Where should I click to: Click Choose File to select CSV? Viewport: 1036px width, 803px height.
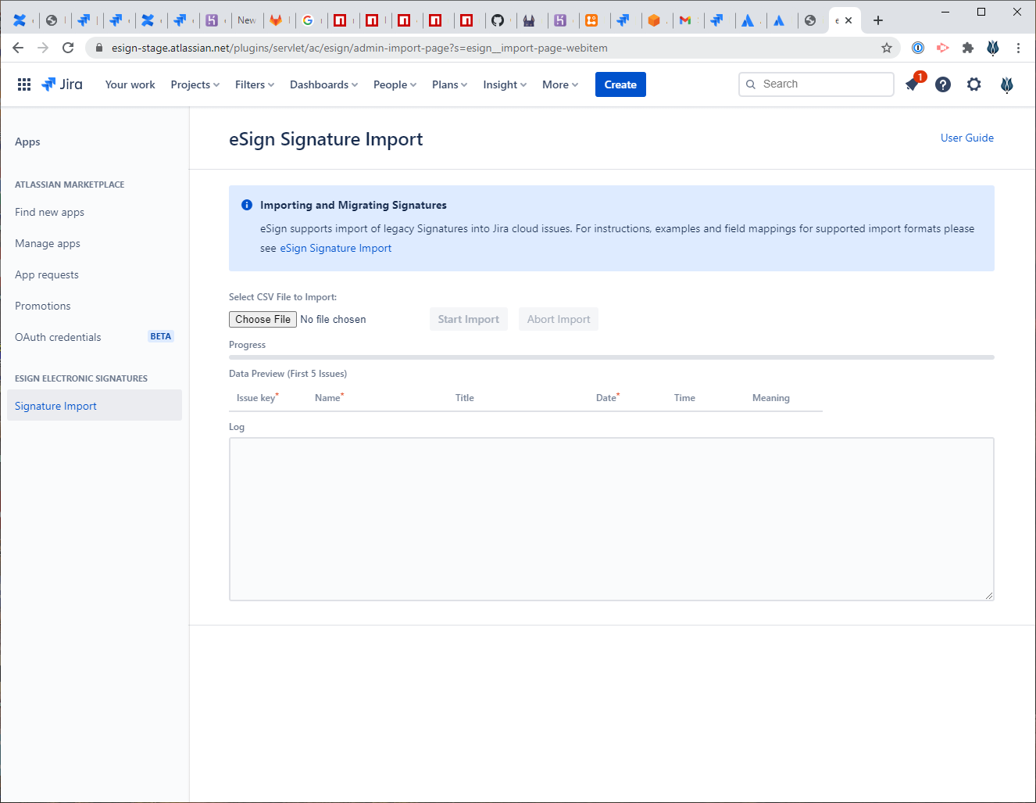(263, 319)
